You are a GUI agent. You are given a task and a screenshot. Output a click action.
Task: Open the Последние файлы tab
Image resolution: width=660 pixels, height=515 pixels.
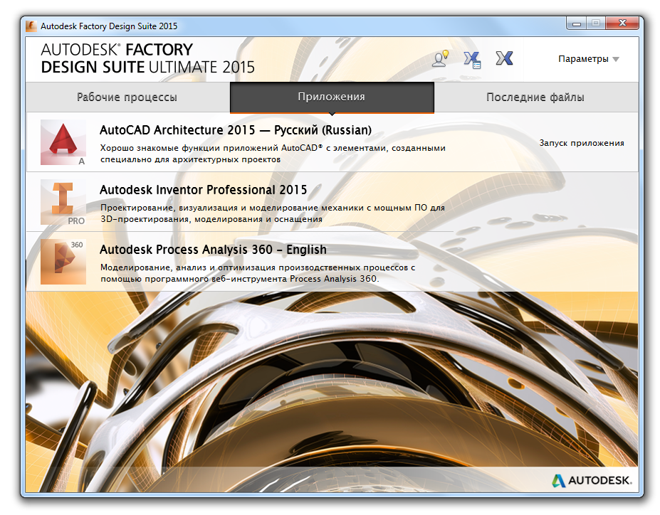tap(535, 97)
